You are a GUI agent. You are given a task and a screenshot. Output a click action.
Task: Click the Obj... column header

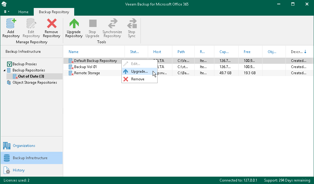click(x=272, y=52)
